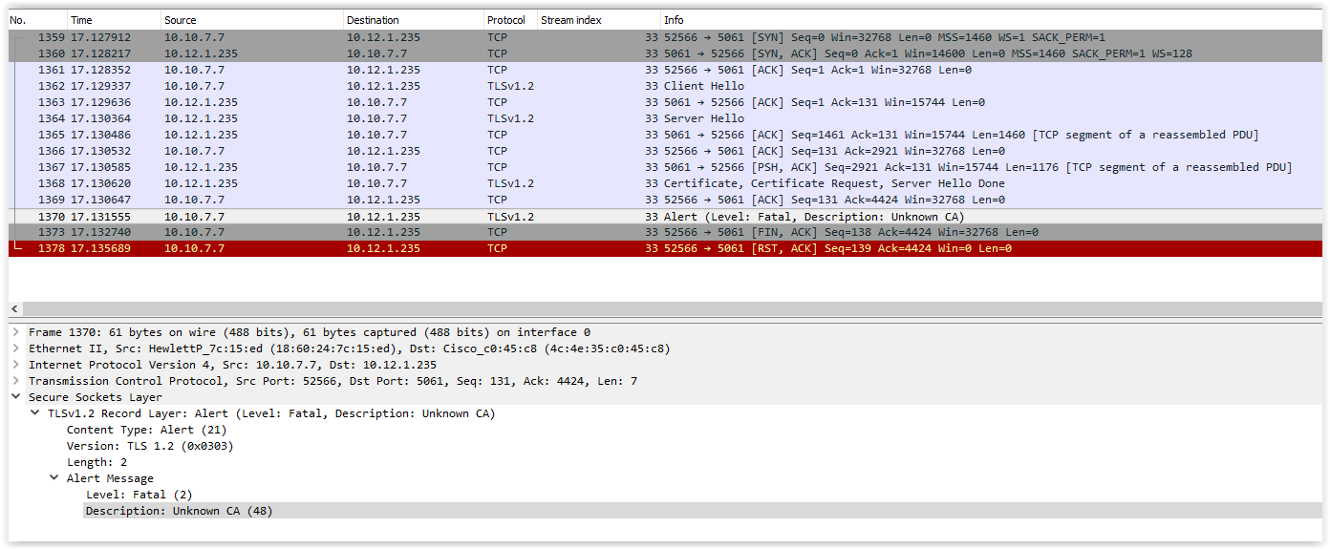The height and width of the screenshot is (549, 1330).
Task: Select packet 1365 reassembled PDU row
Action: click(666, 135)
